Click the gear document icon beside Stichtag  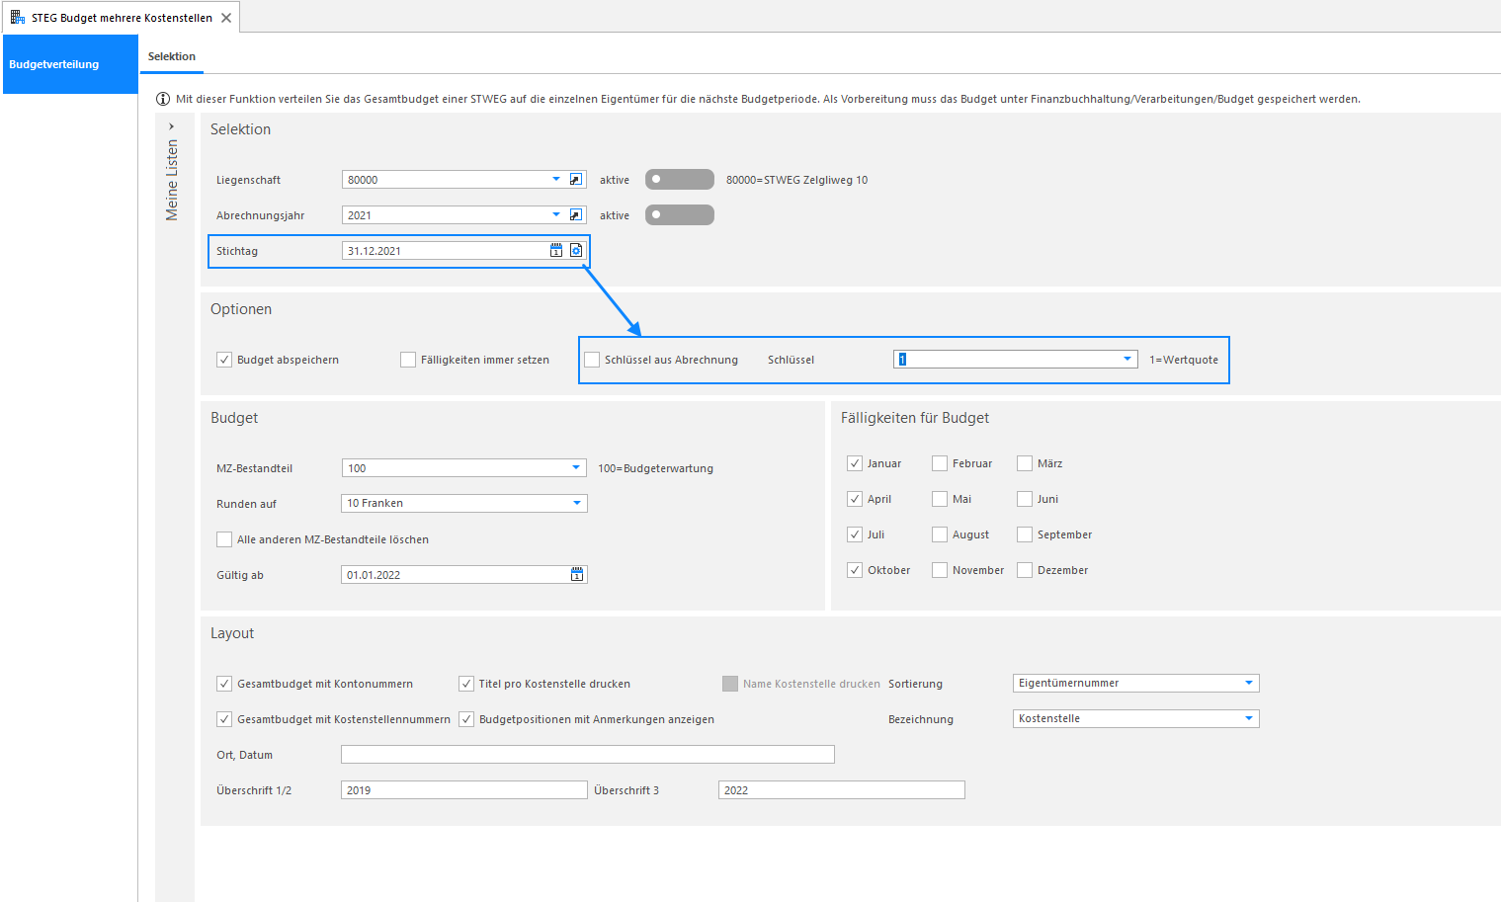[576, 251]
